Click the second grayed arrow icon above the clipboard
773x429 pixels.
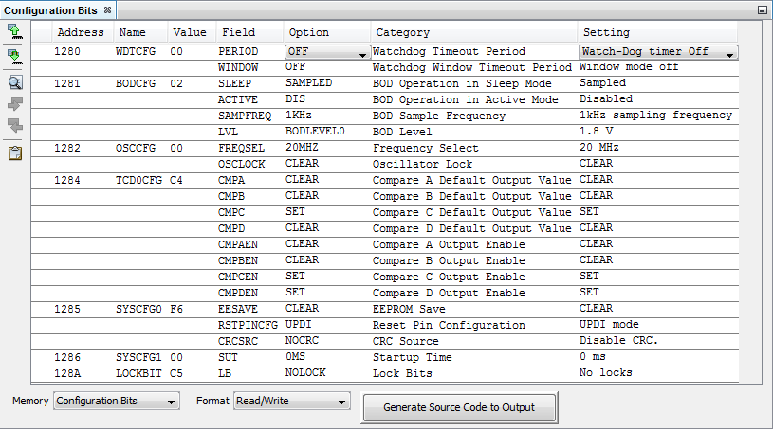point(14,126)
